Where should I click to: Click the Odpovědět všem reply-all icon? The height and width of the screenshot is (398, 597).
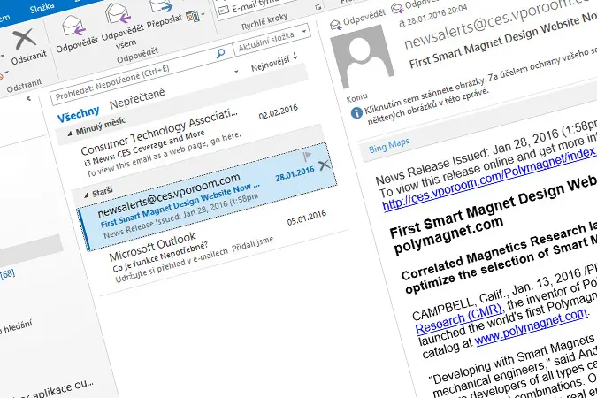[119, 15]
